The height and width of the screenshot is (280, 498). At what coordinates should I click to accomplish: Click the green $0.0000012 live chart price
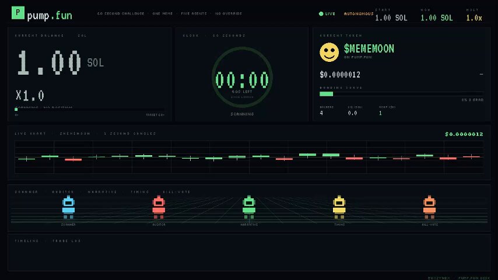(464, 134)
